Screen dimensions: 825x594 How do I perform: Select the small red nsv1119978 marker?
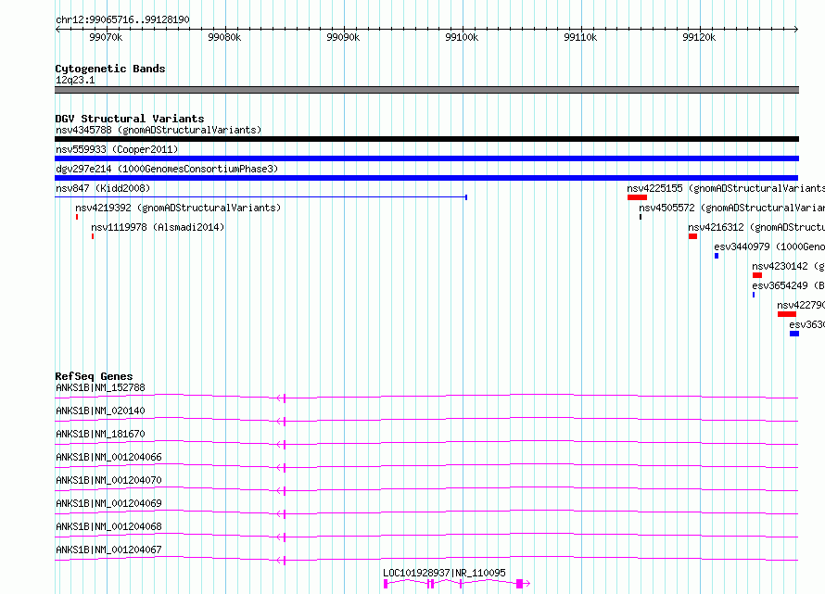click(93, 236)
